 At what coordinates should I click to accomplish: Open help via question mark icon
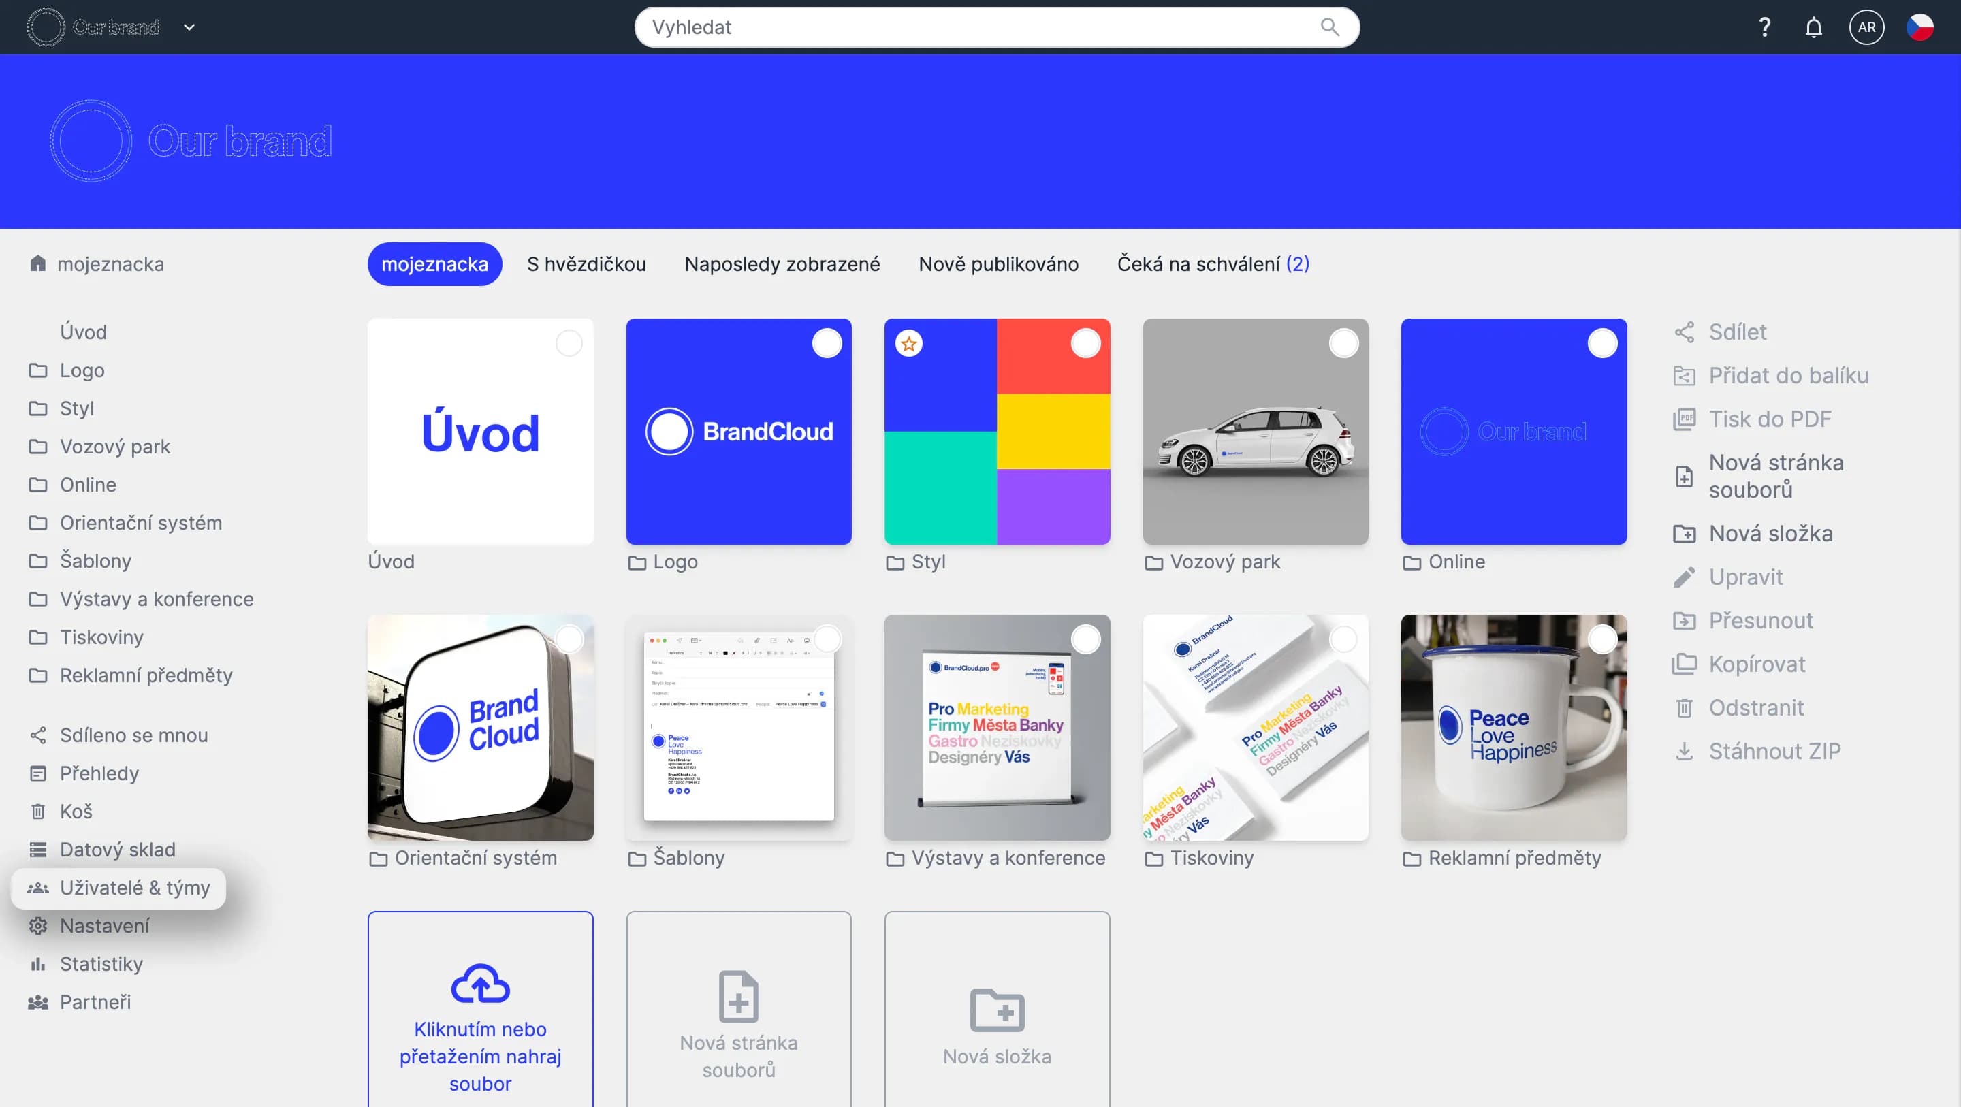[x=1764, y=27]
